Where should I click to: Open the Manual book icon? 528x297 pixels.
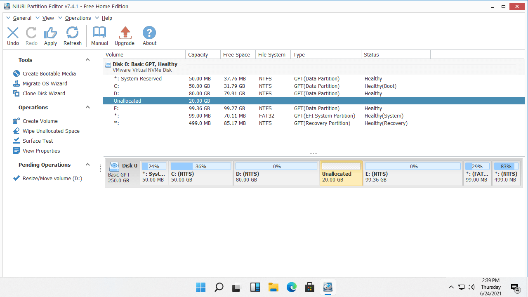click(x=99, y=33)
